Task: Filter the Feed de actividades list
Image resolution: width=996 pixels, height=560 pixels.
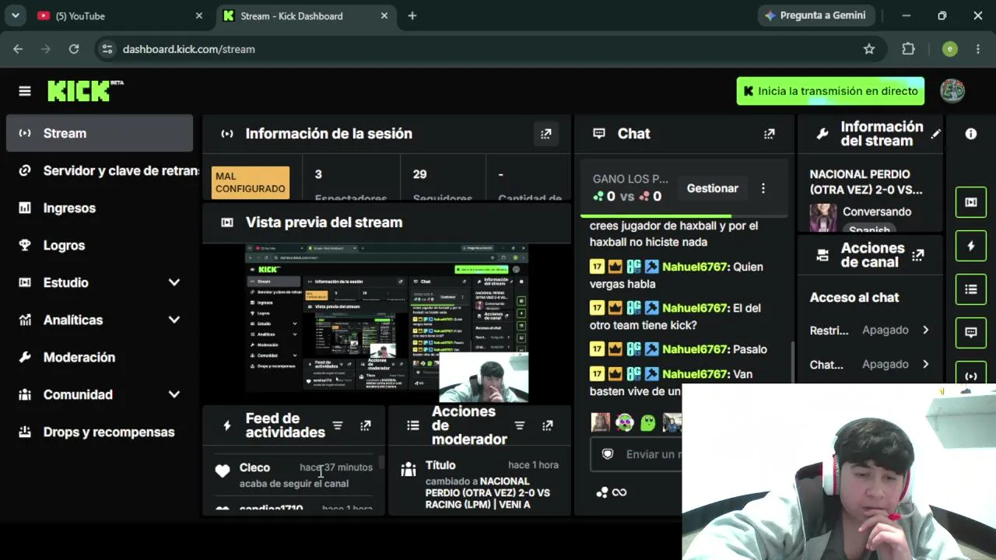Action: click(338, 425)
